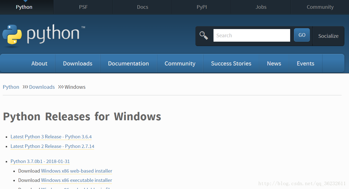Click the magnifying glass search icon
This screenshot has width=349, height=189.
tap(204, 35)
